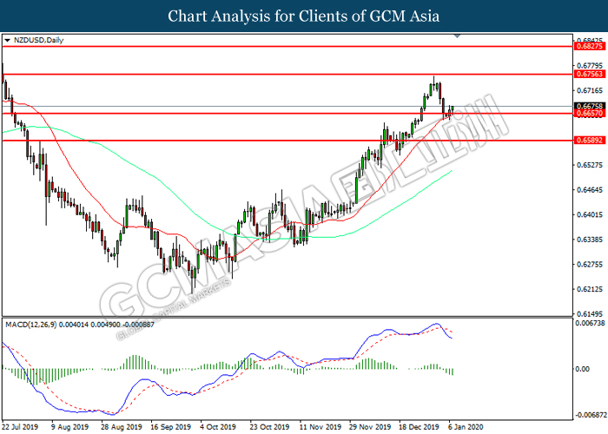This screenshot has width=608, height=434.
Task: Click the 0.66758 current price label
Action: tap(589, 106)
